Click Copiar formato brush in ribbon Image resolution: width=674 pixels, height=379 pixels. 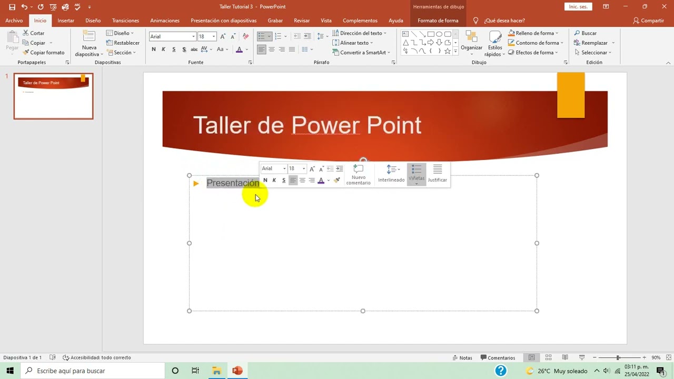click(44, 53)
